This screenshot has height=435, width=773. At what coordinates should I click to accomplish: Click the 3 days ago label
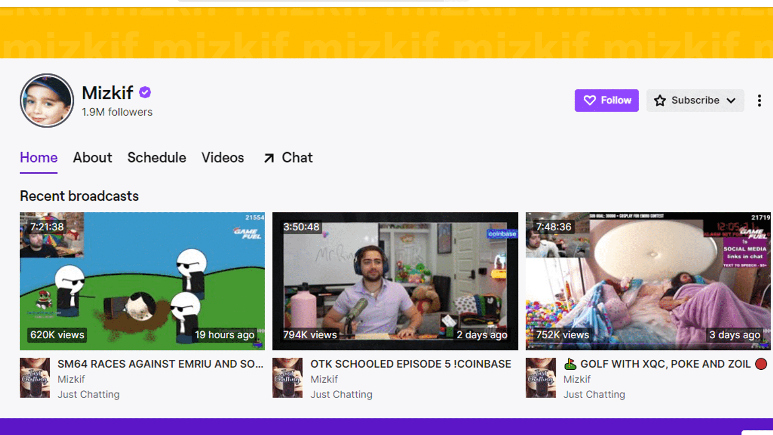click(735, 335)
